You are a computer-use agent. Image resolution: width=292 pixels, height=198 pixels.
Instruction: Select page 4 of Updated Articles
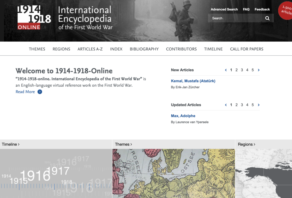[x=247, y=105]
